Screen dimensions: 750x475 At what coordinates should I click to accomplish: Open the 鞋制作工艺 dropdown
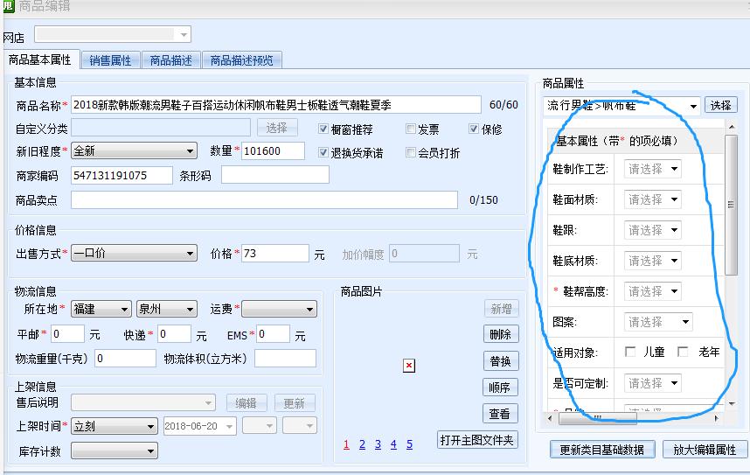point(652,169)
